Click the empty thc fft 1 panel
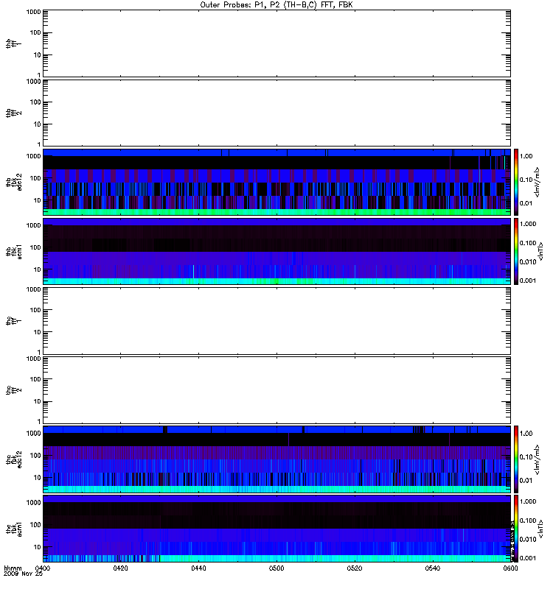The width and height of the screenshot is (553, 589). [276, 321]
